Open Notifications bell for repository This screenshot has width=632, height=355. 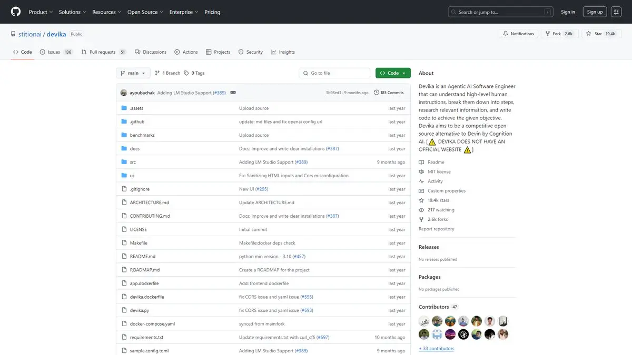(x=518, y=34)
